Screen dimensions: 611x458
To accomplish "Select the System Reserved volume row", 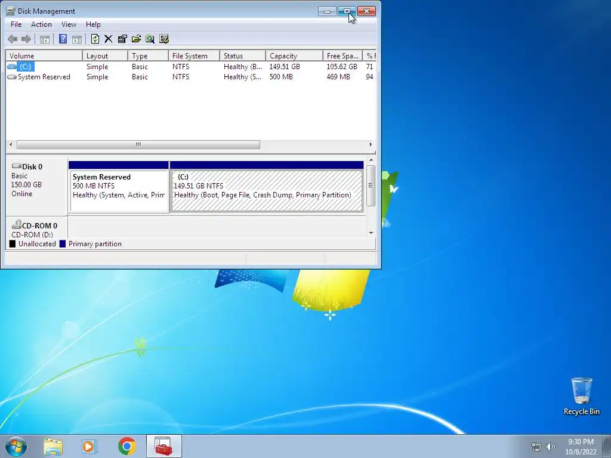I will pos(191,77).
